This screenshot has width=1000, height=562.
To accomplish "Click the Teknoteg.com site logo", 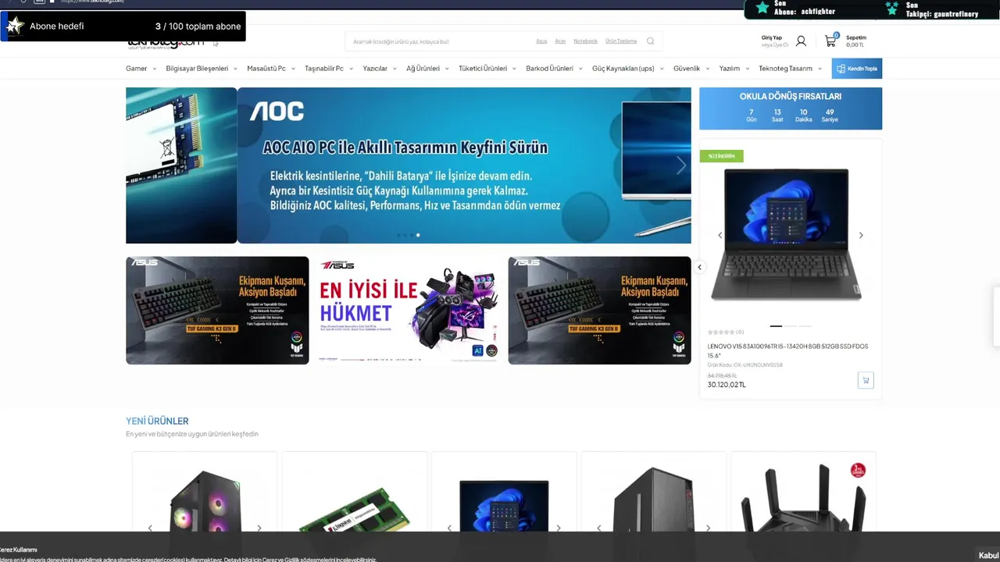I will (x=166, y=43).
